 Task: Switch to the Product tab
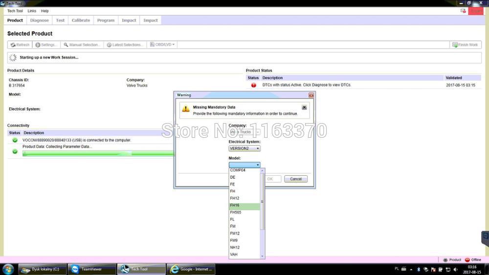point(15,20)
